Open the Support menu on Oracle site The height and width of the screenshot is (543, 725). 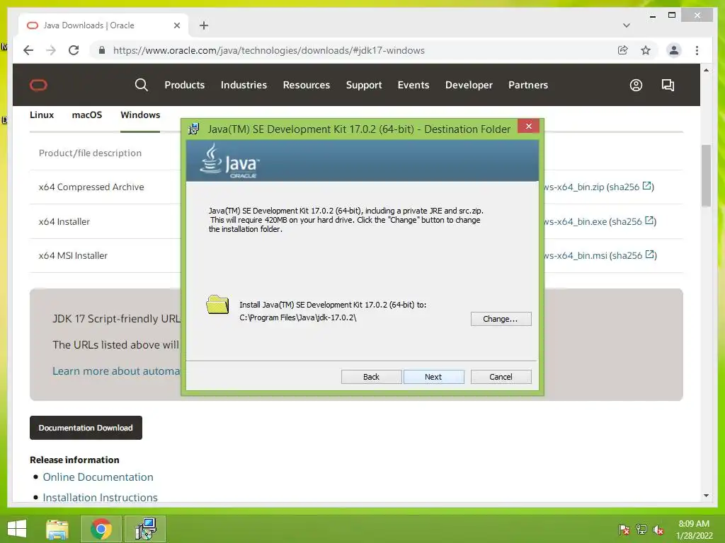click(364, 85)
